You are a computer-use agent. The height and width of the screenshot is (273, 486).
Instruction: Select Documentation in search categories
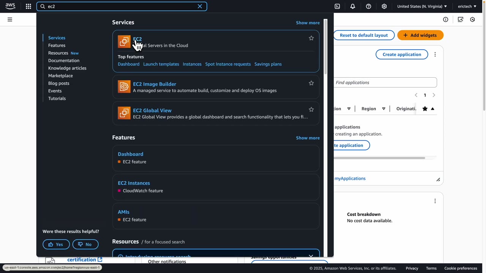[x=64, y=61]
